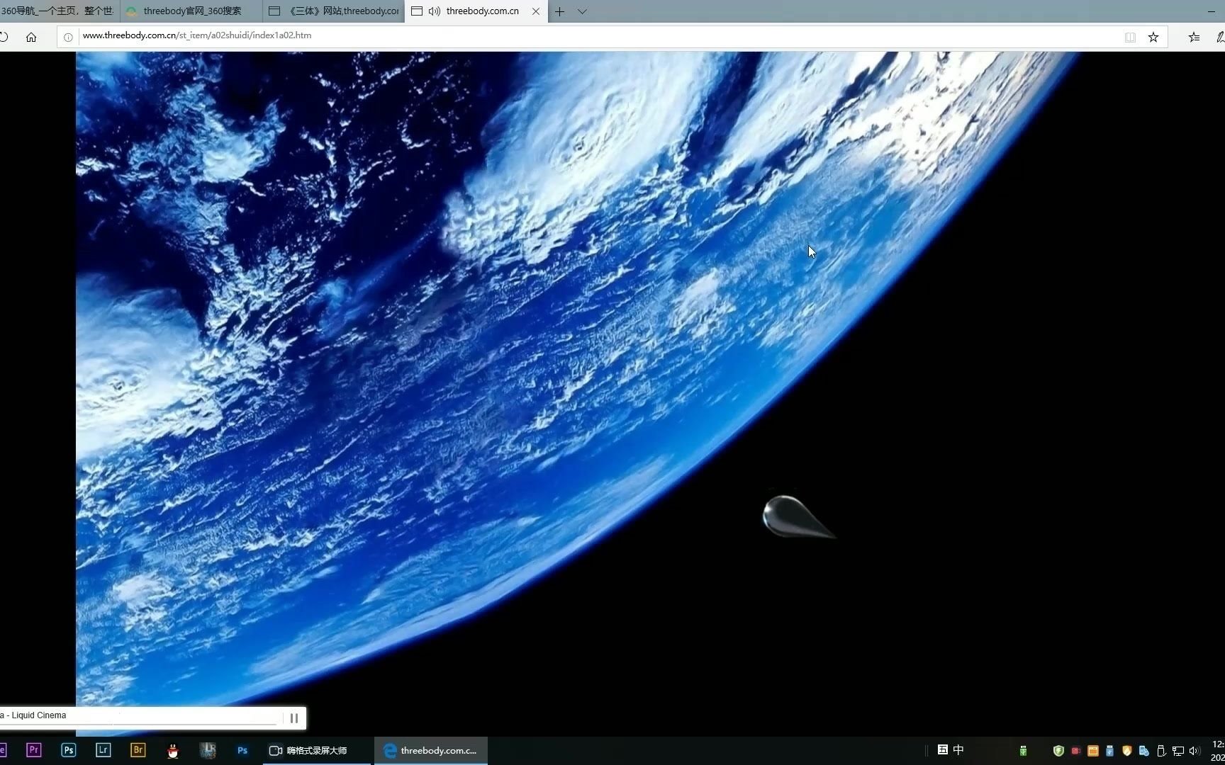Image resolution: width=1225 pixels, height=765 pixels.
Task: Switch to the threebody官网_360搜索 tab
Action: pyautogui.click(x=191, y=11)
